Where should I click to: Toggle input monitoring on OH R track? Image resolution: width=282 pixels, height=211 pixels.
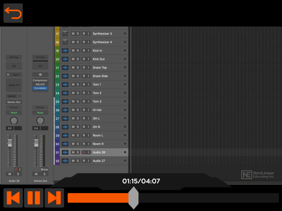pyautogui.click(x=88, y=127)
